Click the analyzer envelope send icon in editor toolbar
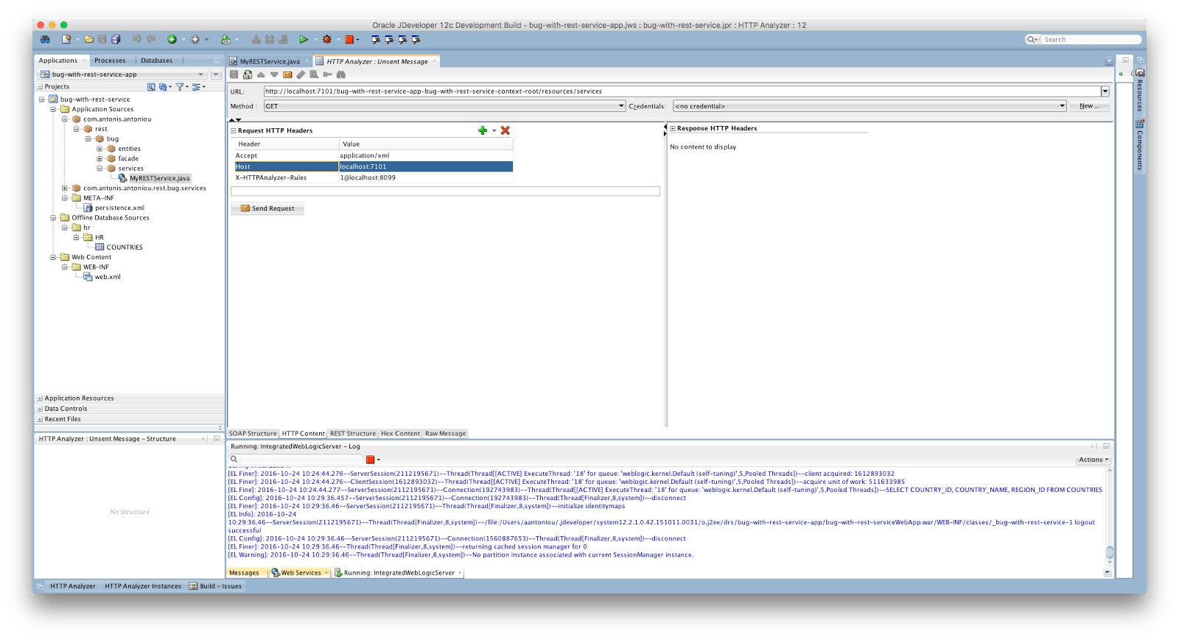This screenshot has height=640, width=1179. coord(287,74)
